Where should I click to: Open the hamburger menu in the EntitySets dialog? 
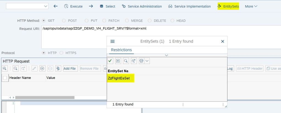[113, 41]
